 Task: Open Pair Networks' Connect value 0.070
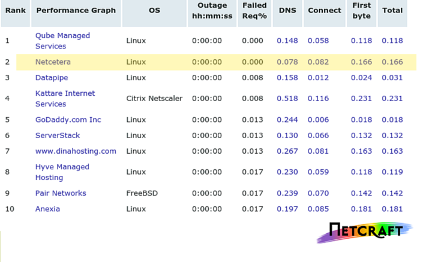pyautogui.click(x=318, y=193)
